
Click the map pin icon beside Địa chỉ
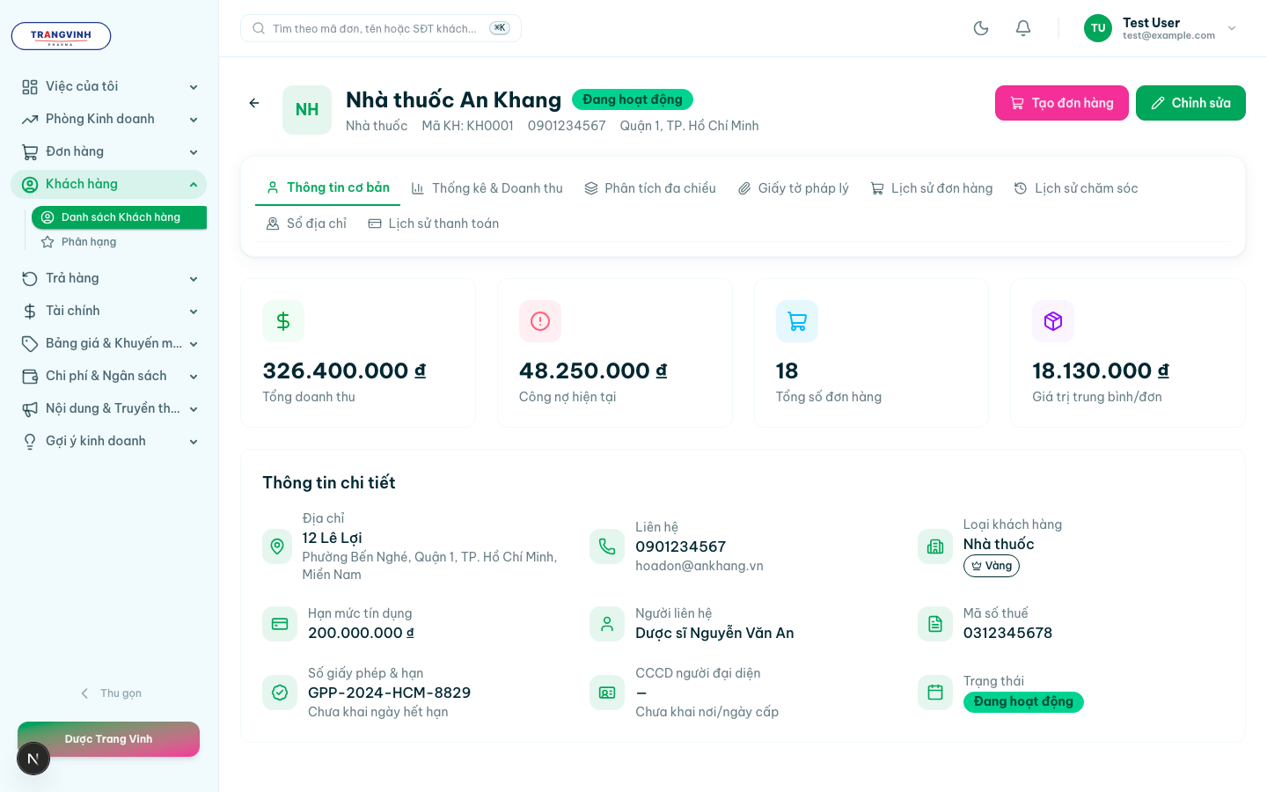pyautogui.click(x=277, y=546)
